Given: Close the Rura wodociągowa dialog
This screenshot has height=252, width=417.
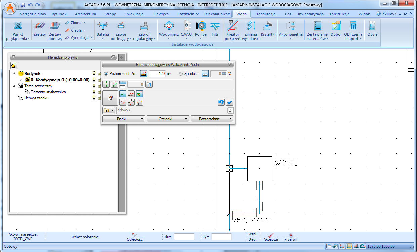Looking at the screenshot, I should pos(230,64).
